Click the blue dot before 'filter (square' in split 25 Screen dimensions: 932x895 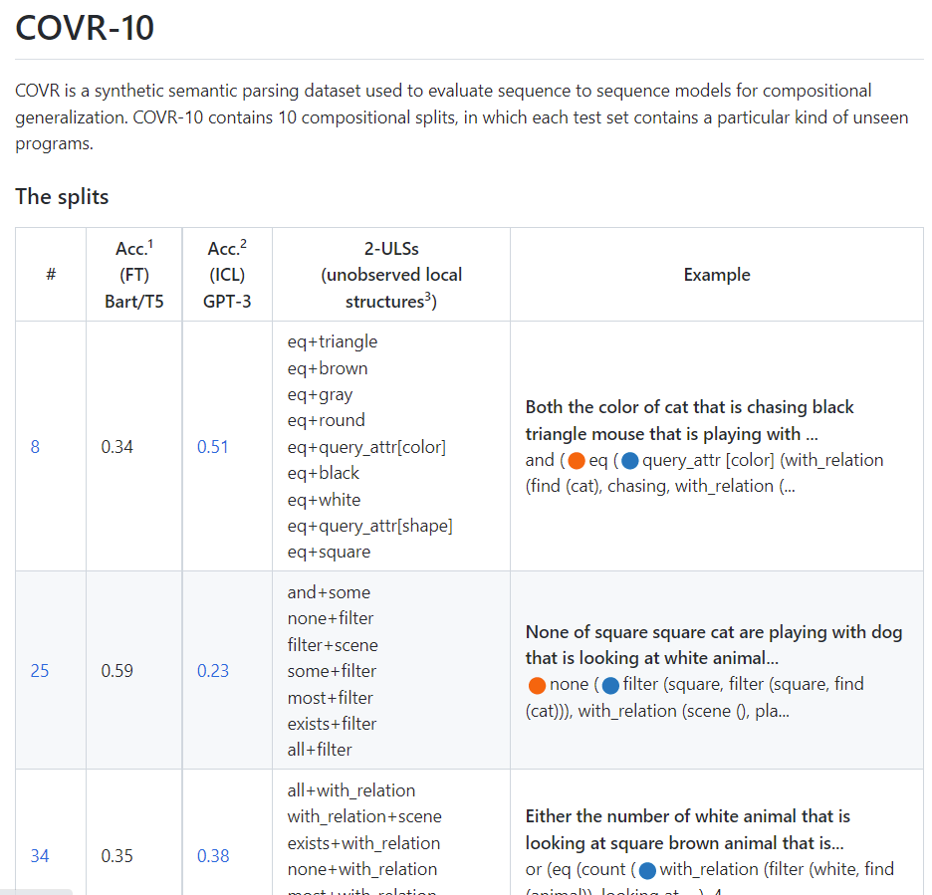[610, 685]
